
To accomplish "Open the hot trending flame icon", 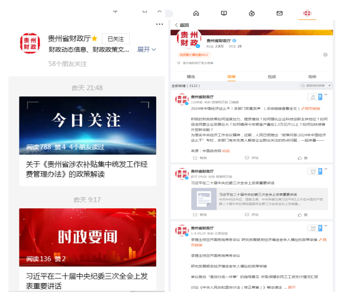I will (252, 13).
